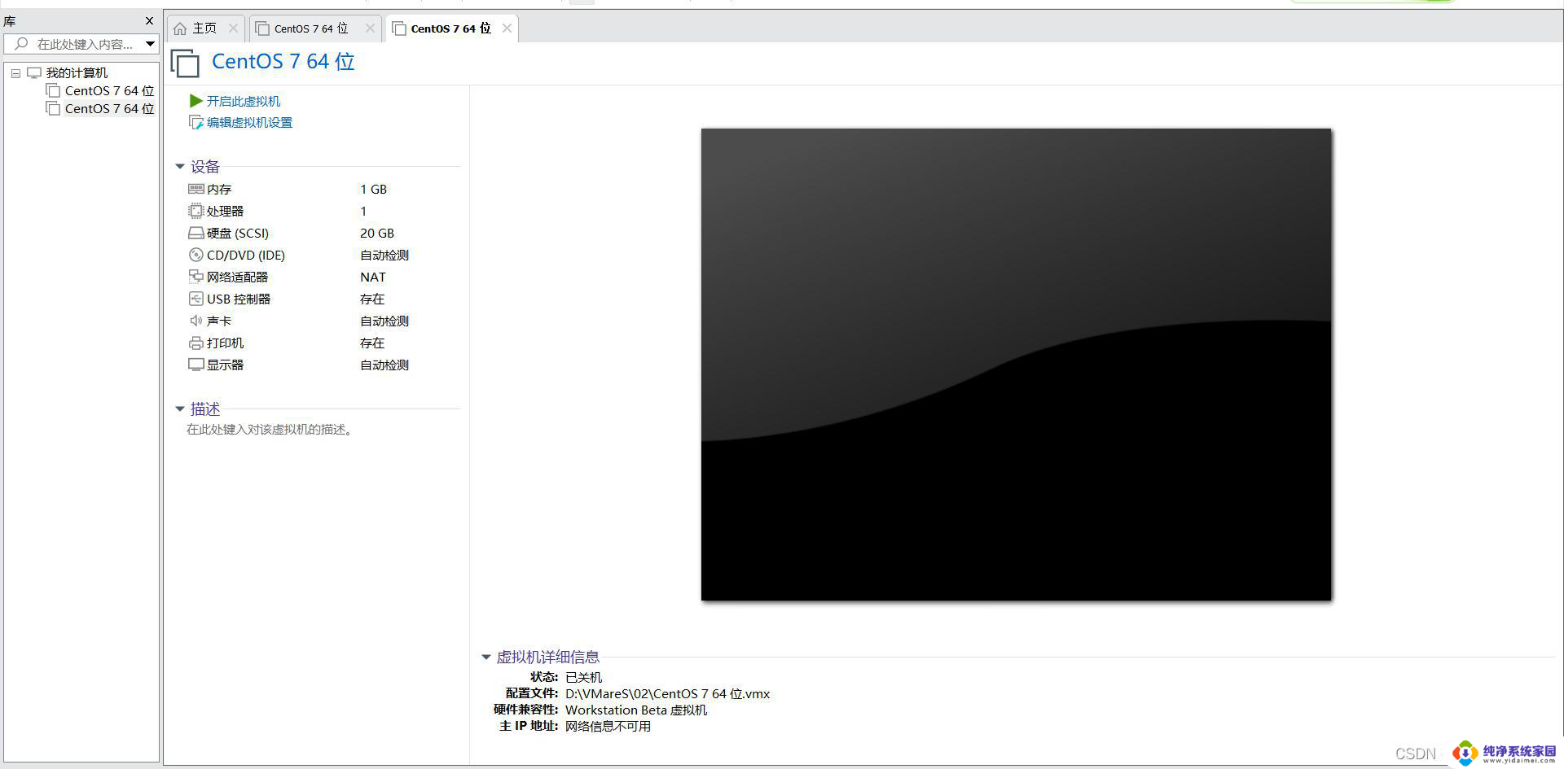Viewport: 1564px width, 769px height.
Task: Click the green play arrow icon
Action: click(x=195, y=101)
